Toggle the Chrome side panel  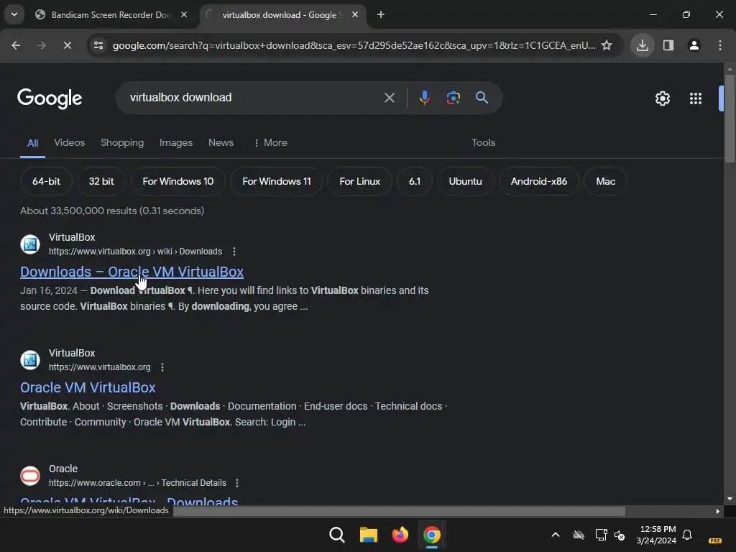coord(668,45)
